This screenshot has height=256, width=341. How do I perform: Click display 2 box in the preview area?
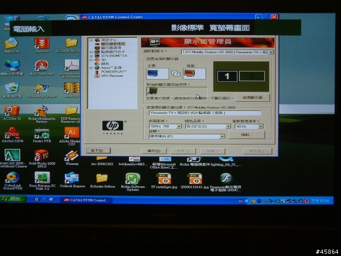pos(252,76)
